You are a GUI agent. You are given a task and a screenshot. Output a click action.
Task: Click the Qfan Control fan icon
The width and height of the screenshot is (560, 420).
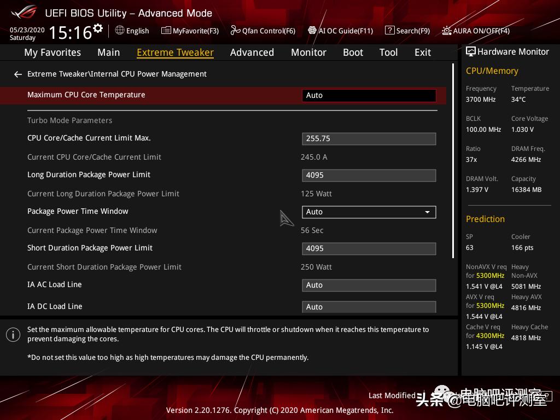(x=235, y=31)
